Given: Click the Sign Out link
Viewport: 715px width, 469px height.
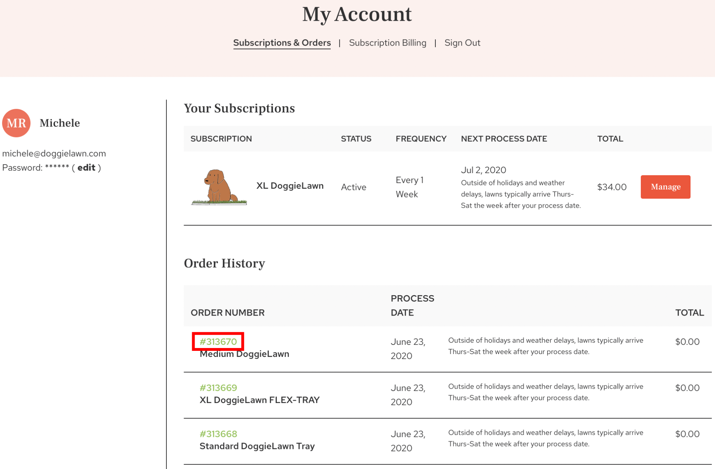Looking at the screenshot, I should tap(462, 43).
